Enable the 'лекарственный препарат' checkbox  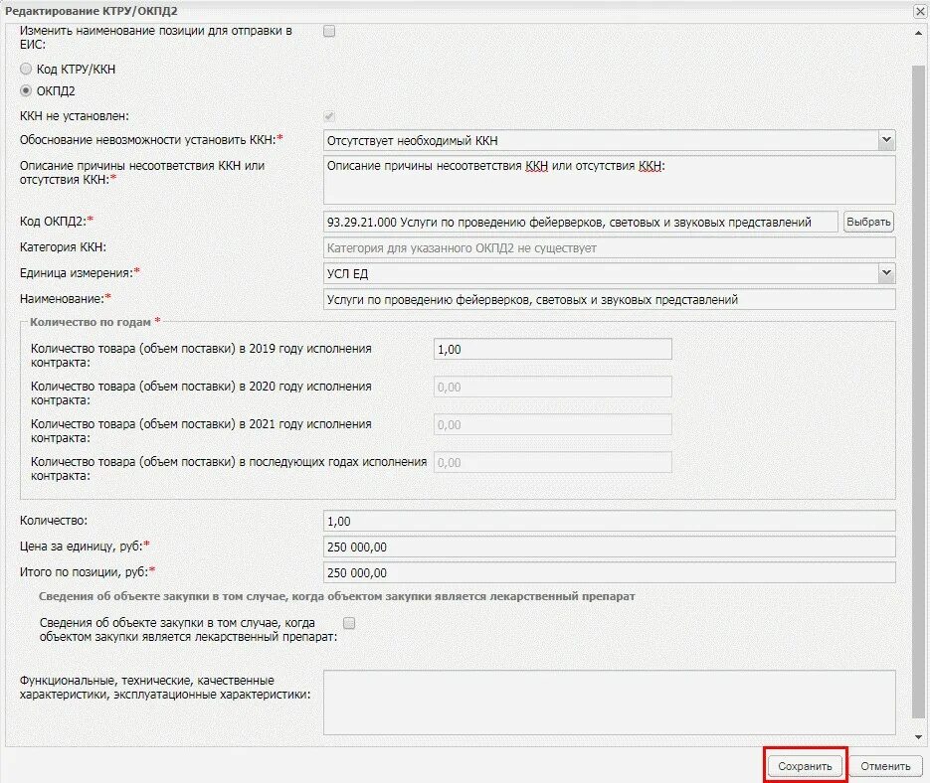pos(349,623)
